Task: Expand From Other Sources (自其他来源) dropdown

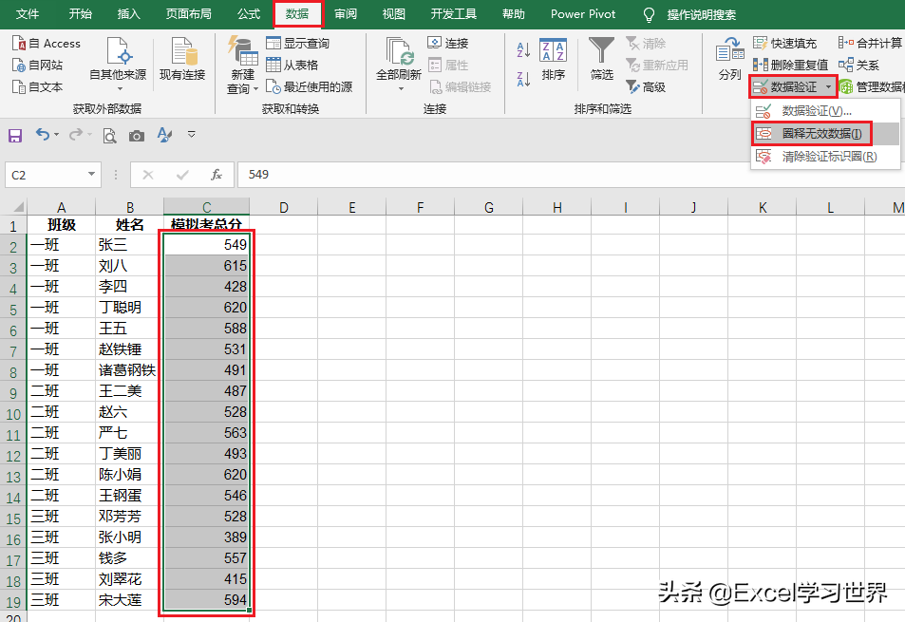Action: coord(120,89)
